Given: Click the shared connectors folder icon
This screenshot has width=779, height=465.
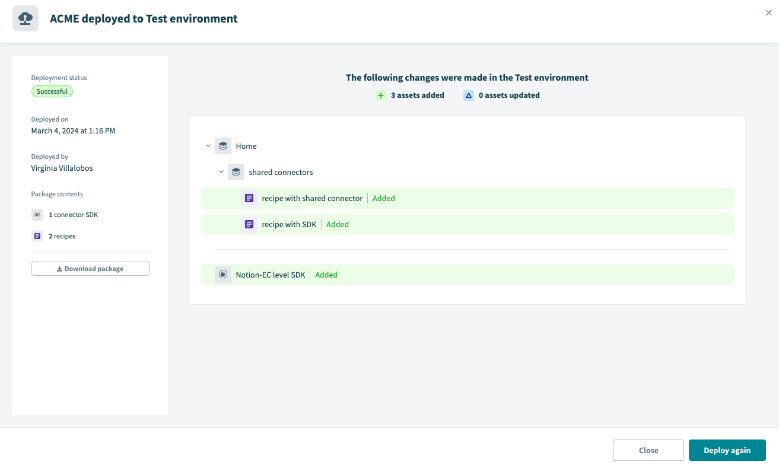Looking at the screenshot, I should (236, 172).
